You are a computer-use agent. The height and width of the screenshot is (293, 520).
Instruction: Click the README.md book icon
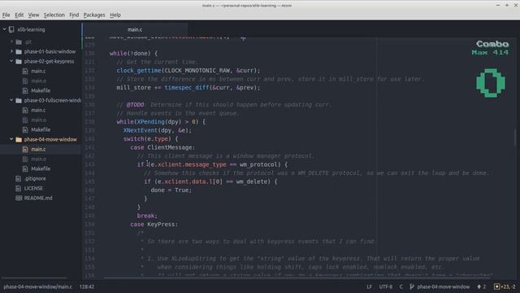pos(19,198)
